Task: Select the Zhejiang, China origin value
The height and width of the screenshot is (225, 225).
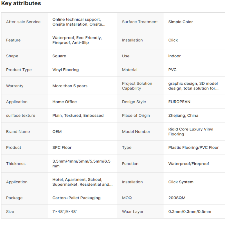Action: click(183, 116)
